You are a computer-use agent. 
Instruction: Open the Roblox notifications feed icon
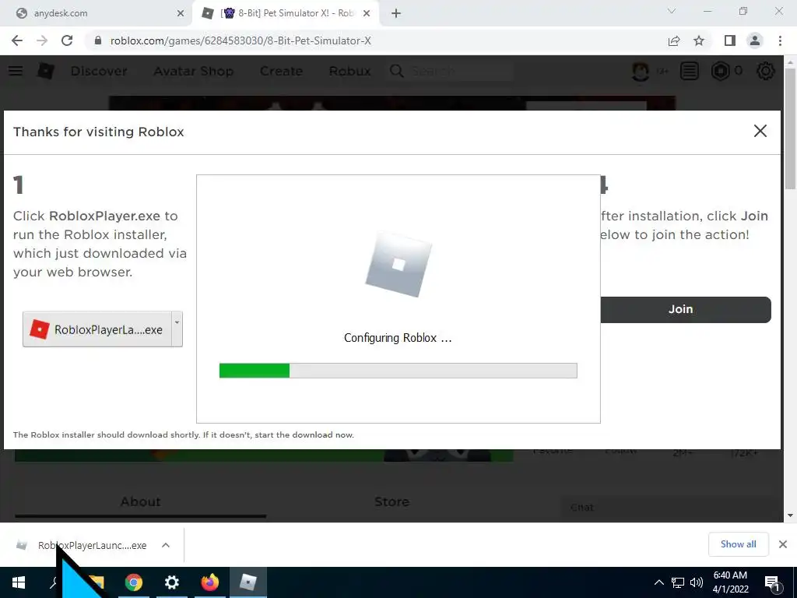[690, 71]
